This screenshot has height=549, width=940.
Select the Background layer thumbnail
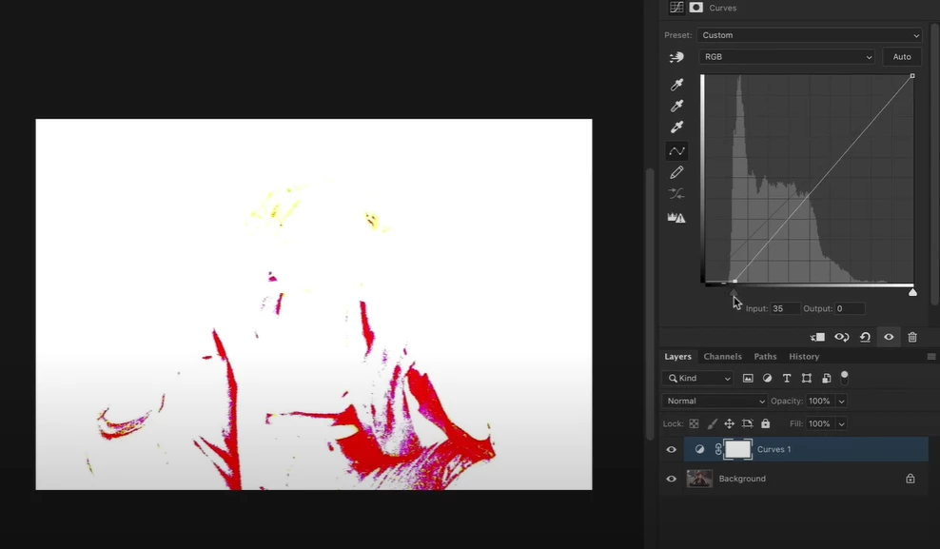coord(699,479)
